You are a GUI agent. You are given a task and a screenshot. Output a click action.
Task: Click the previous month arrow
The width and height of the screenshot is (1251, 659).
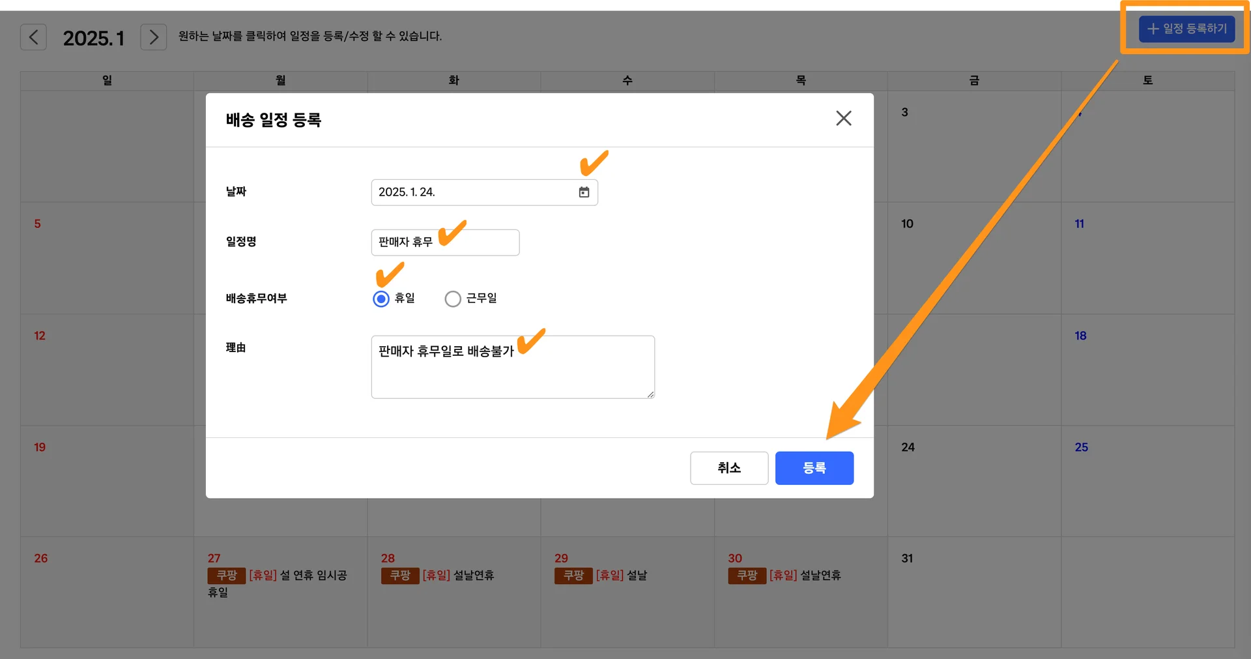click(34, 37)
